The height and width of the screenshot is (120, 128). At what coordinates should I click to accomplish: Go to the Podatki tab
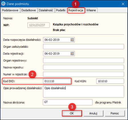coord(61,10)
